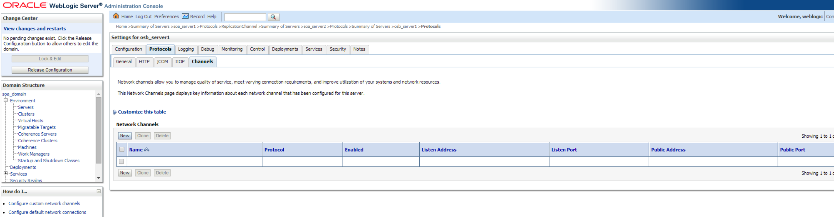Screen dimensions: 834x217
Task: Select Deployments in Domain Structure tree
Action: (23, 167)
